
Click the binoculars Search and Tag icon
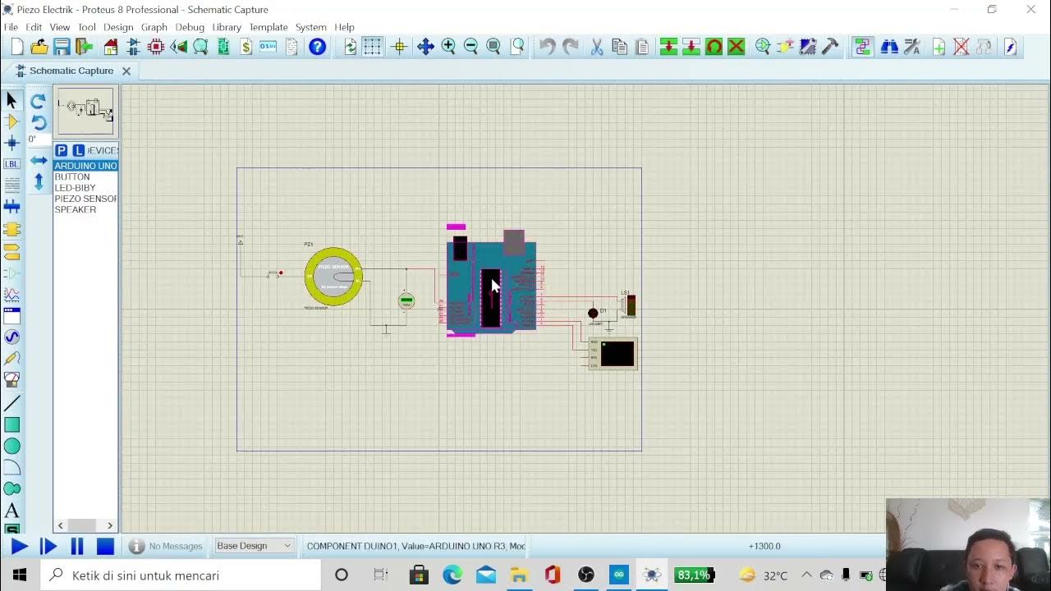coord(889,47)
